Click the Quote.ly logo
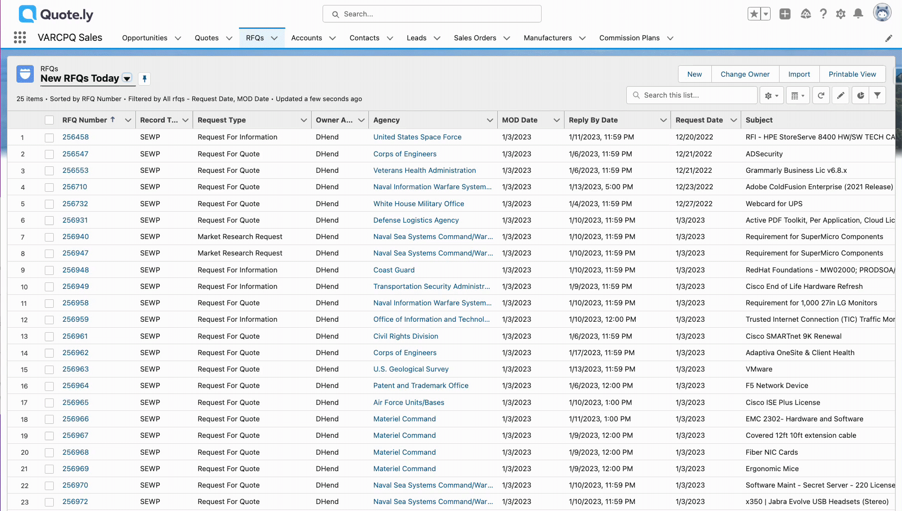 56,14
